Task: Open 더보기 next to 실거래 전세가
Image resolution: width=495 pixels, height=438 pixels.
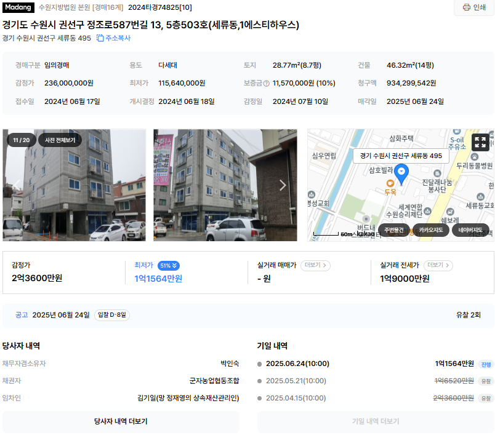Action: coord(438,265)
